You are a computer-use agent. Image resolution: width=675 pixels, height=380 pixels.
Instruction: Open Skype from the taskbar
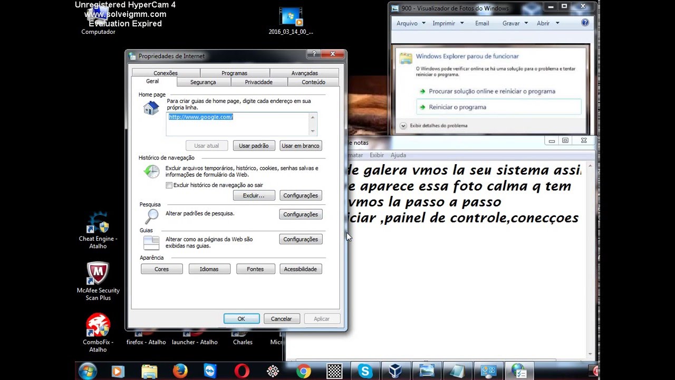point(365,371)
